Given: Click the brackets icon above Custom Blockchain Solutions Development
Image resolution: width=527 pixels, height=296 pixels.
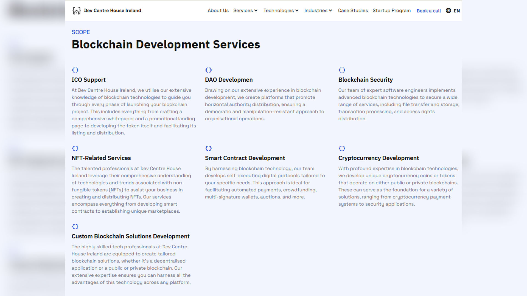Looking at the screenshot, I should [x=75, y=227].
